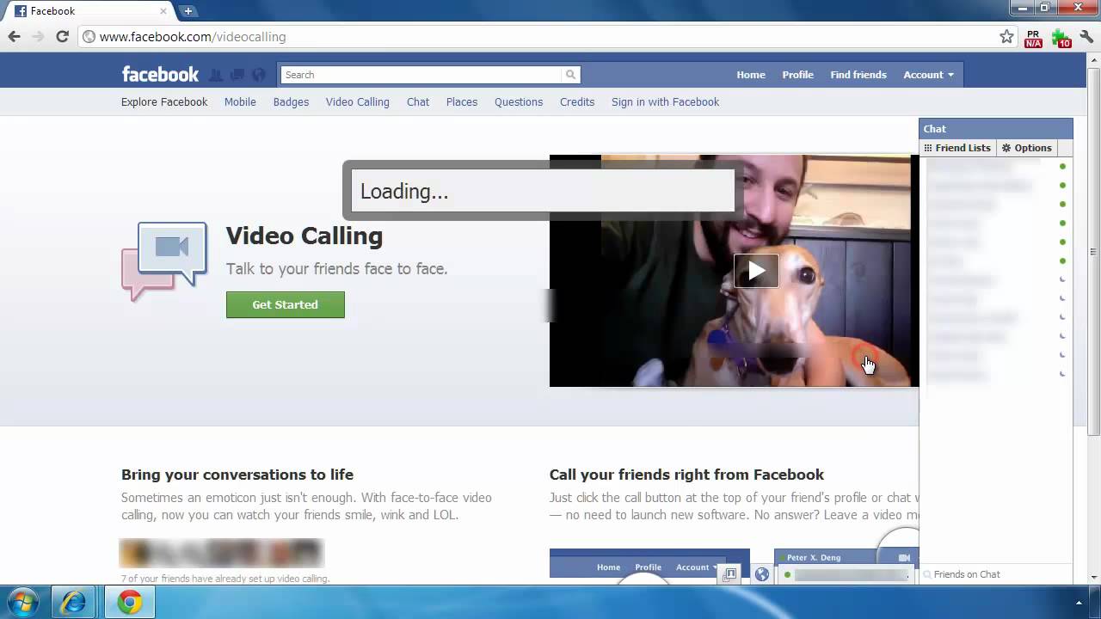The width and height of the screenshot is (1101, 619).
Task: Click "Bring your conversations to life" heading
Action: click(237, 475)
